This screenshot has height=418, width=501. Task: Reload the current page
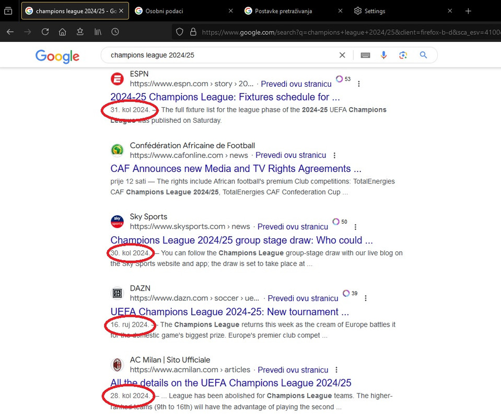[x=45, y=32]
